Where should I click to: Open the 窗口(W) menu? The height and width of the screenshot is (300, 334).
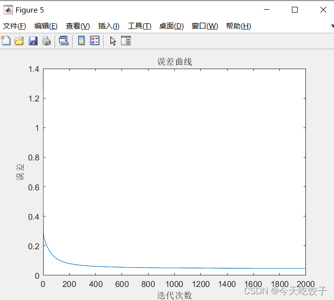click(x=205, y=26)
